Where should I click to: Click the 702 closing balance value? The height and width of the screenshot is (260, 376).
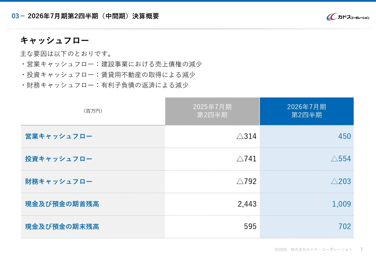click(344, 227)
